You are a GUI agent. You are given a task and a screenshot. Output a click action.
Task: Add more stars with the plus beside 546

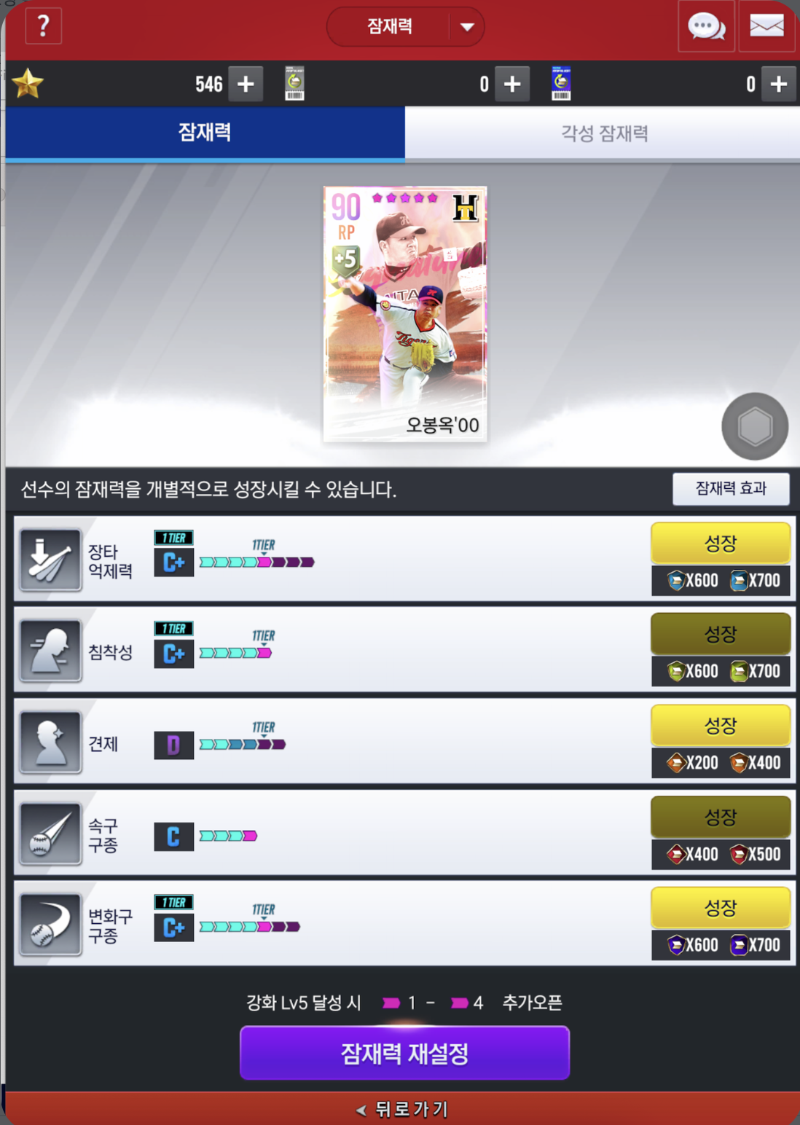pyautogui.click(x=246, y=84)
